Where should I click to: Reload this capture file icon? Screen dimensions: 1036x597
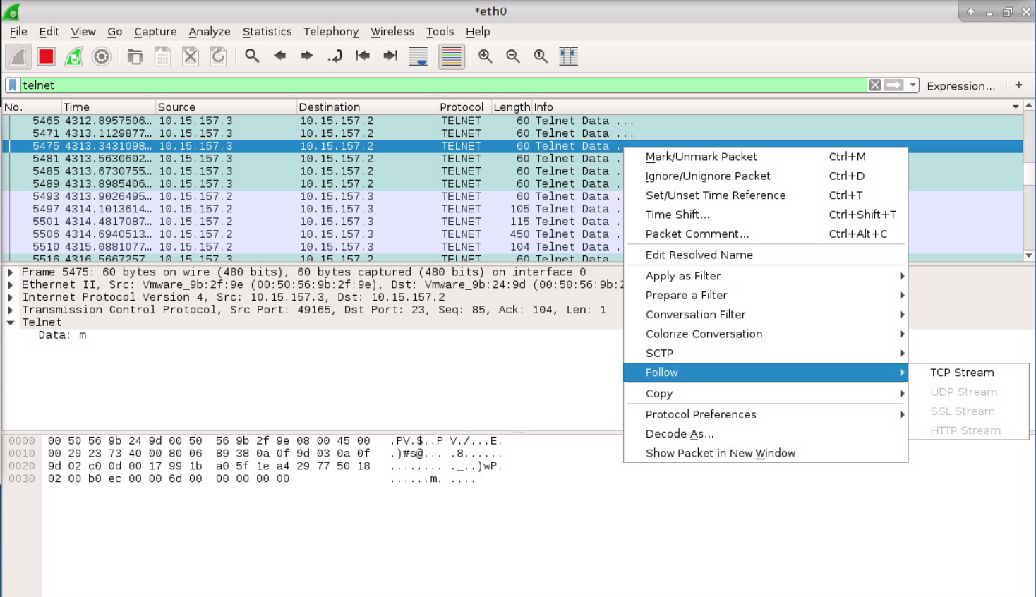[219, 56]
